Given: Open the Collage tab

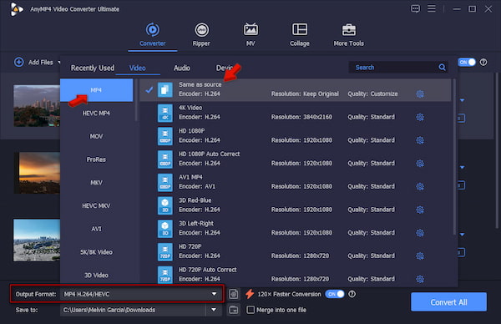Looking at the screenshot, I should point(300,34).
